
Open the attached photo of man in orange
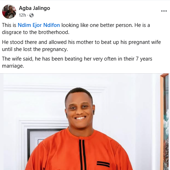(x=85, y=122)
